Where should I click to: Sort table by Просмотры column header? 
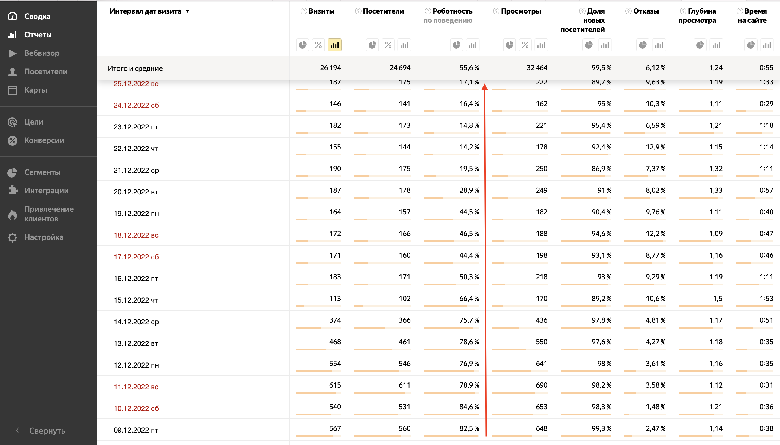pyautogui.click(x=521, y=11)
